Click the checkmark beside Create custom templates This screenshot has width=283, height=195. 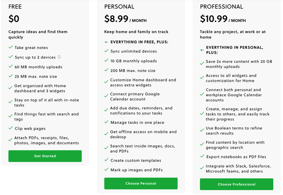pos(106,160)
